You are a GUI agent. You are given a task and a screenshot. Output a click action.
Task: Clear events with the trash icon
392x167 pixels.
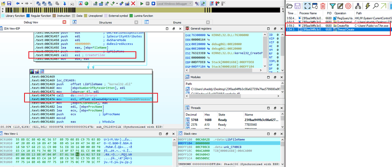click(323, 6)
